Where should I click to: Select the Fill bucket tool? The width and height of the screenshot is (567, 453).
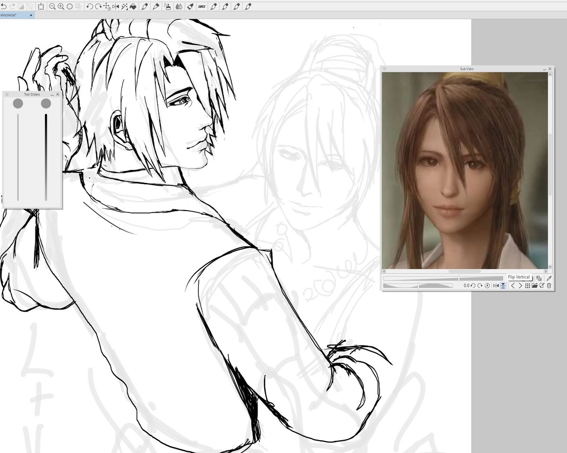[133, 7]
